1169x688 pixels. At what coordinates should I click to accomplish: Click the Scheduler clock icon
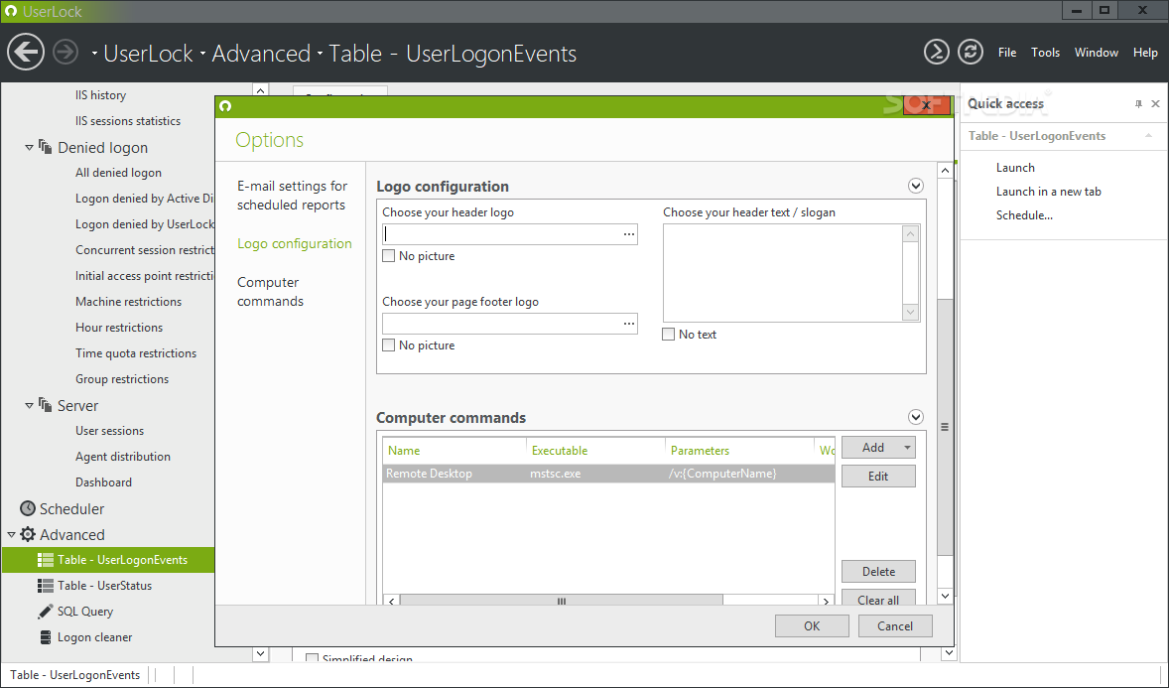(28, 508)
